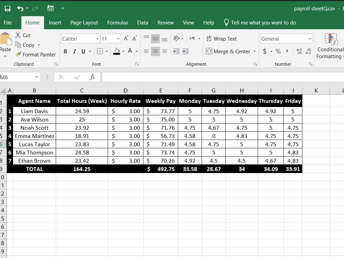The height and width of the screenshot is (258, 344).
Task: Open Customize Quick Access Toolbar dropdown
Action: (63, 8)
